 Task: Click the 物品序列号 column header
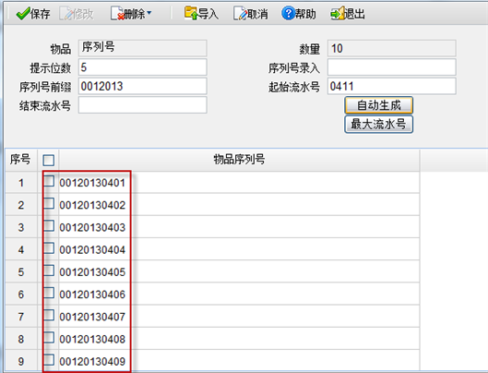pos(239,160)
